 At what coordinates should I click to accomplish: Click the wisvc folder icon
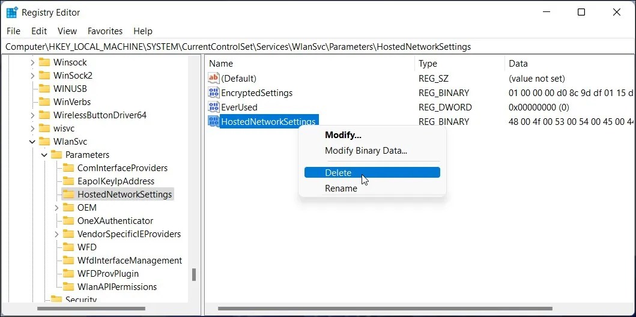pos(44,128)
